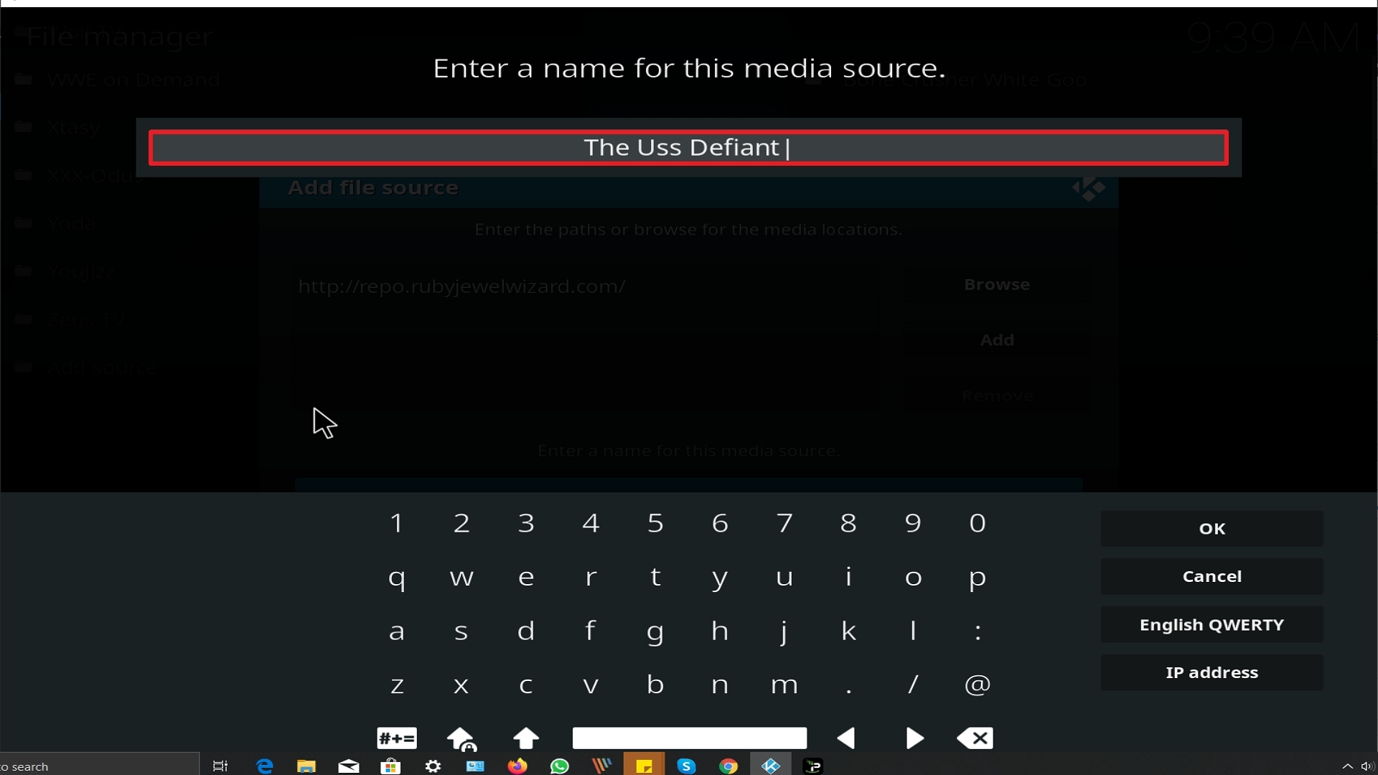
Task: Open Microsoft Store from taskbar
Action: [390, 766]
